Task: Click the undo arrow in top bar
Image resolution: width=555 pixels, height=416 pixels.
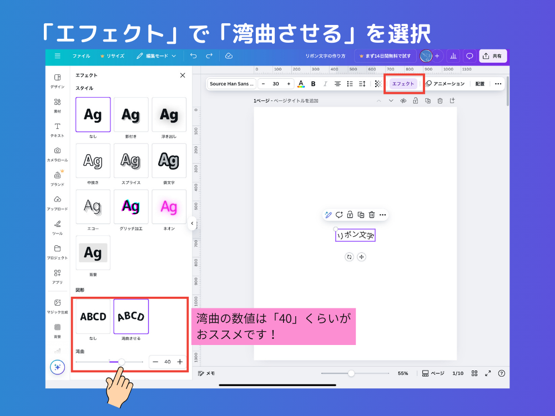Action: point(193,56)
